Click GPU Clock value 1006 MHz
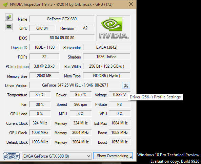 (40, 133)
